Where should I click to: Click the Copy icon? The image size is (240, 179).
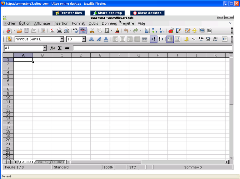pos(100,31)
